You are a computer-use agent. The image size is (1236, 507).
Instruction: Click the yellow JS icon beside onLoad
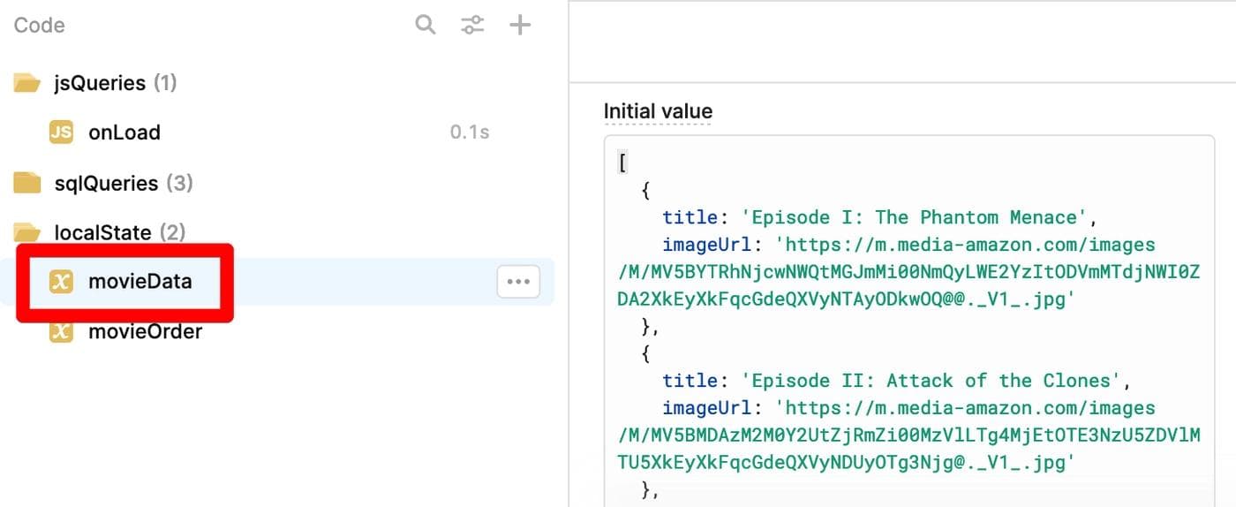click(x=61, y=132)
